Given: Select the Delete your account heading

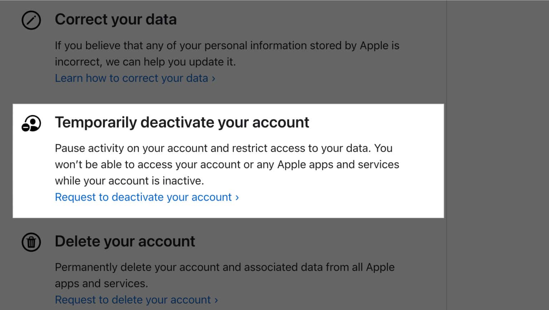Looking at the screenshot, I should [125, 241].
